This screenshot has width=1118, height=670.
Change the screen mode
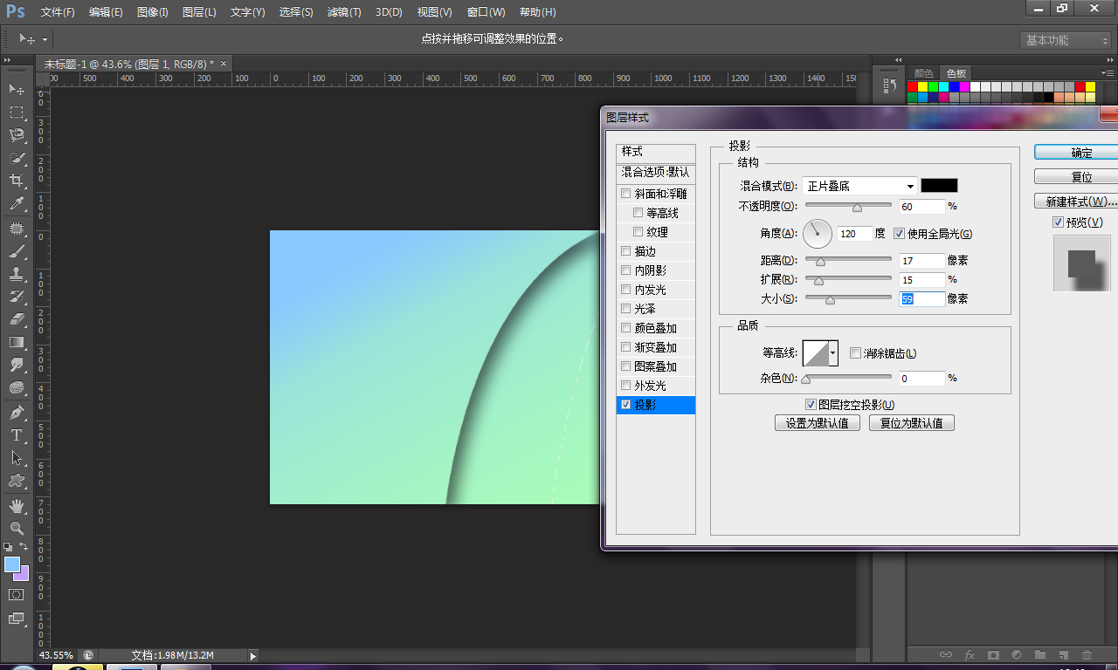coord(17,619)
